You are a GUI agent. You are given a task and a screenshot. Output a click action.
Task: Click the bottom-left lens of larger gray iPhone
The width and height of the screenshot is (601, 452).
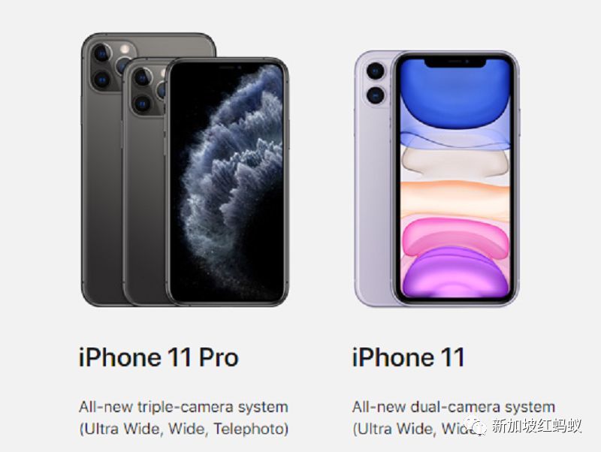[101, 80]
